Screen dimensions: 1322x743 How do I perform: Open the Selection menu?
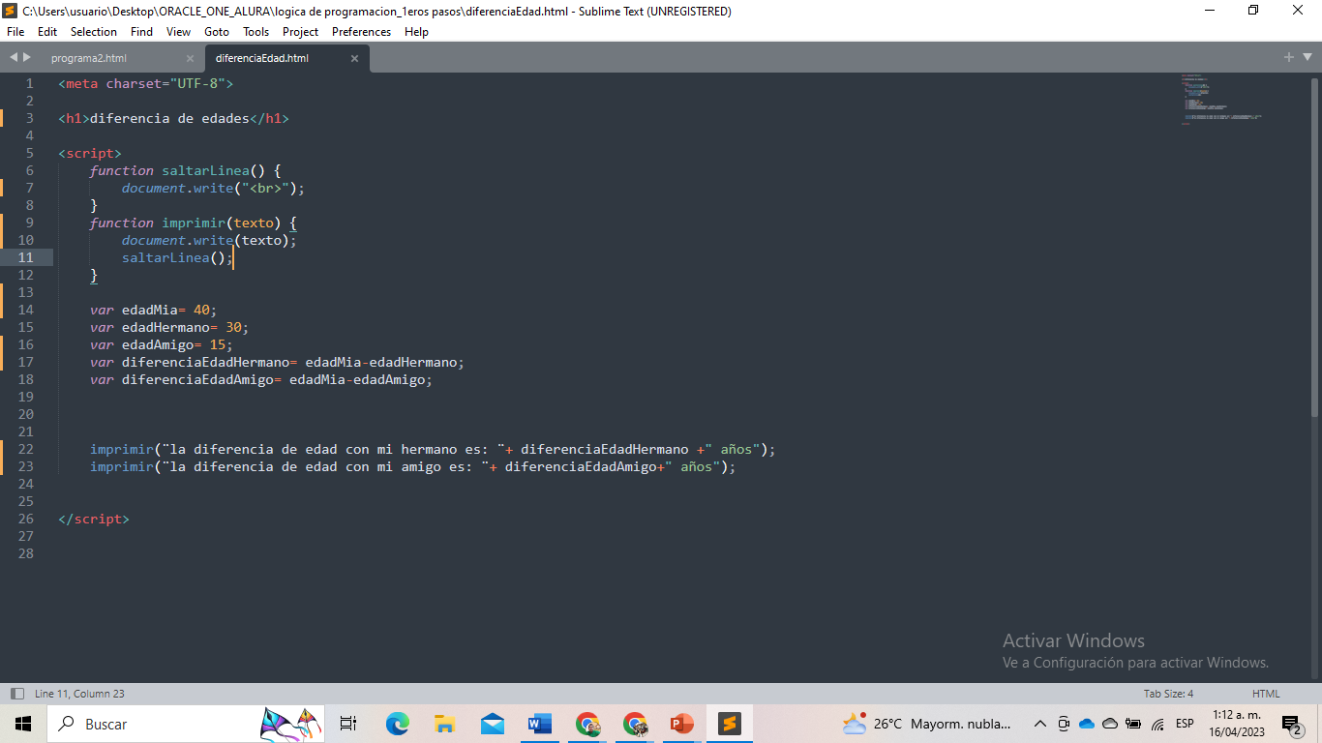[94, 32]
